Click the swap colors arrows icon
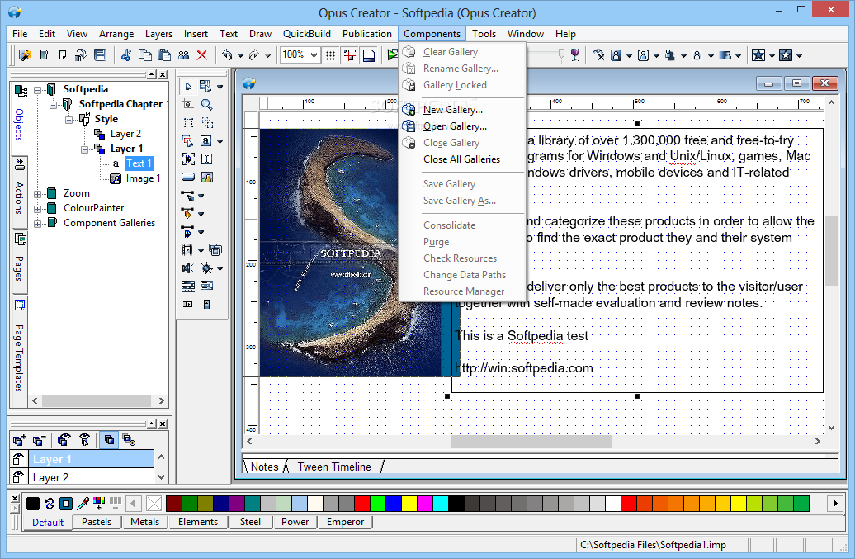Screen dimensions: 855x559 click(50, 503)
